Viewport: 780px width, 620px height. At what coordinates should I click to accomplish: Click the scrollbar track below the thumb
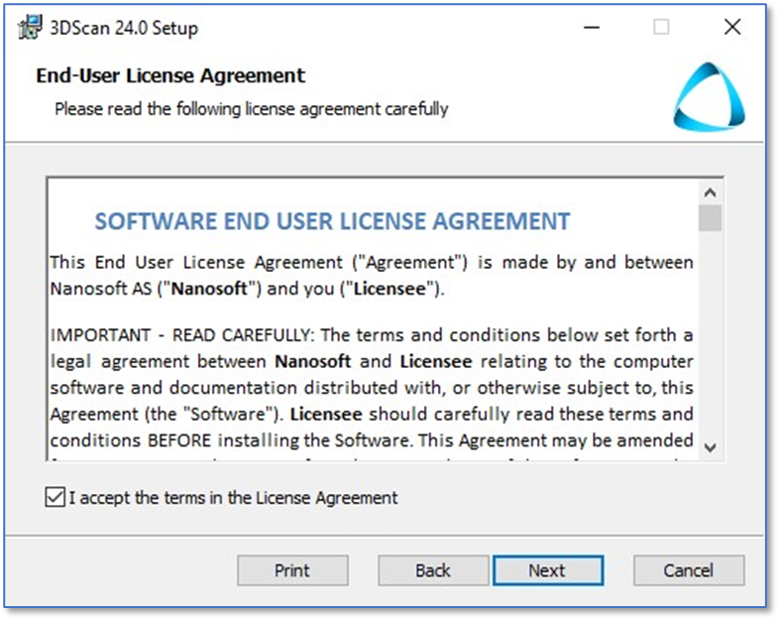(x=710, y=333)
